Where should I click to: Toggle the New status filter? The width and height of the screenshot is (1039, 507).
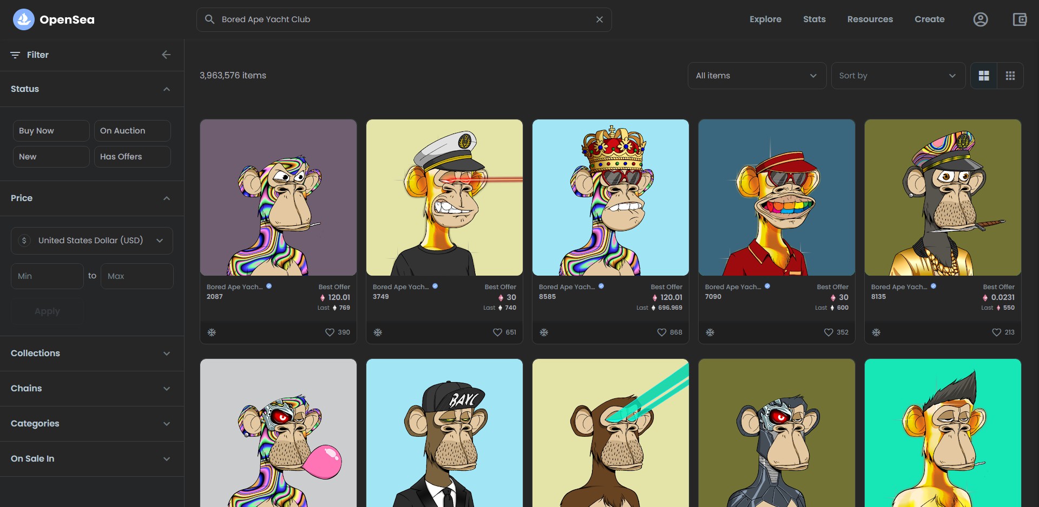(51, 157)
